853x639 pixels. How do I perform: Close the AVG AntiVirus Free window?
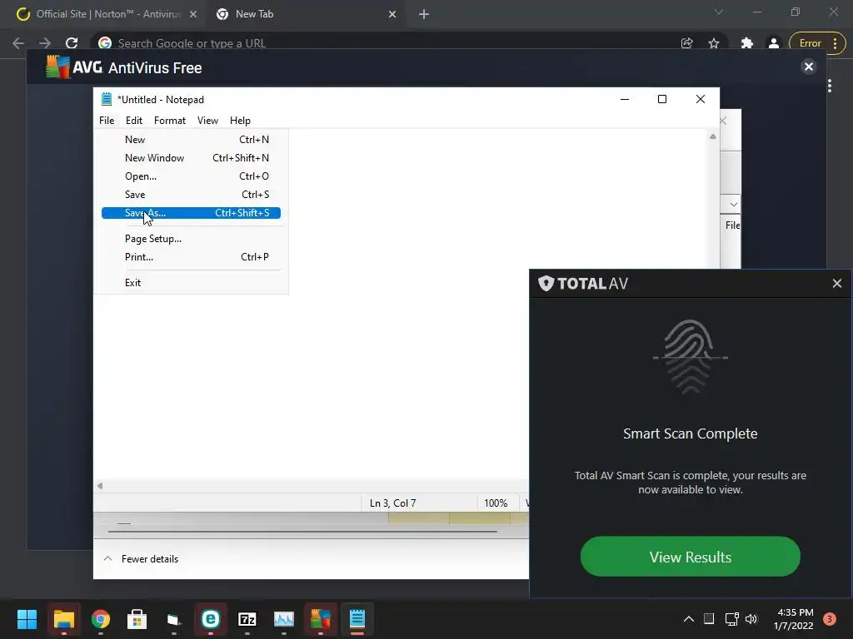[808, 67]
